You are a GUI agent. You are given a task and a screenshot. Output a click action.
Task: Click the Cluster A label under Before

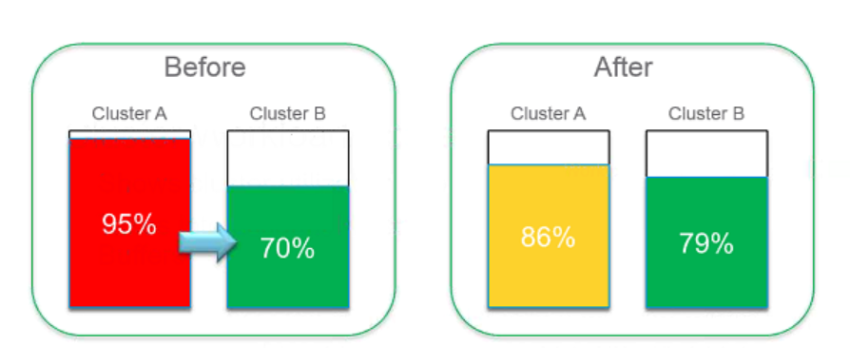click(129, 114)
